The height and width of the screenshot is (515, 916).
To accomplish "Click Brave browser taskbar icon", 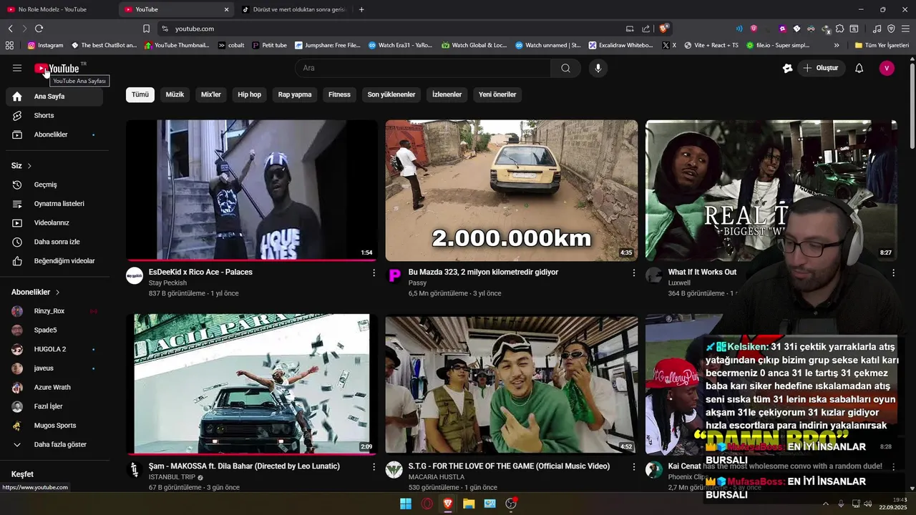I will [448, 504].
